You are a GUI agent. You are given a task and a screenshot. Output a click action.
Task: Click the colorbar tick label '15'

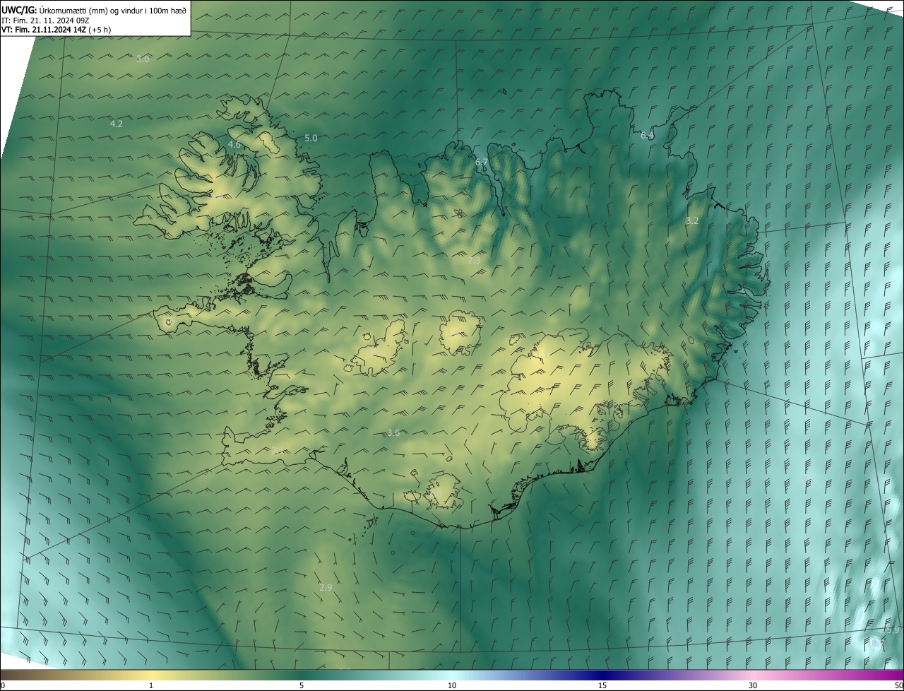tap(602, 685)
